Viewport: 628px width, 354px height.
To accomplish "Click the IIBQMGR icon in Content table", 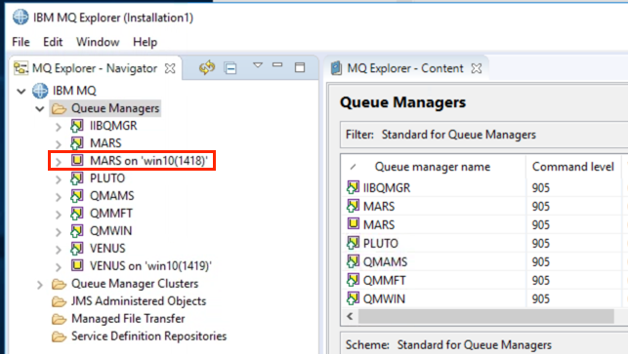I will (353, 187).
